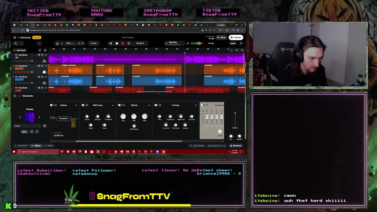
Task: Toggle the DeEsser effect power switch
Action: 52,105
